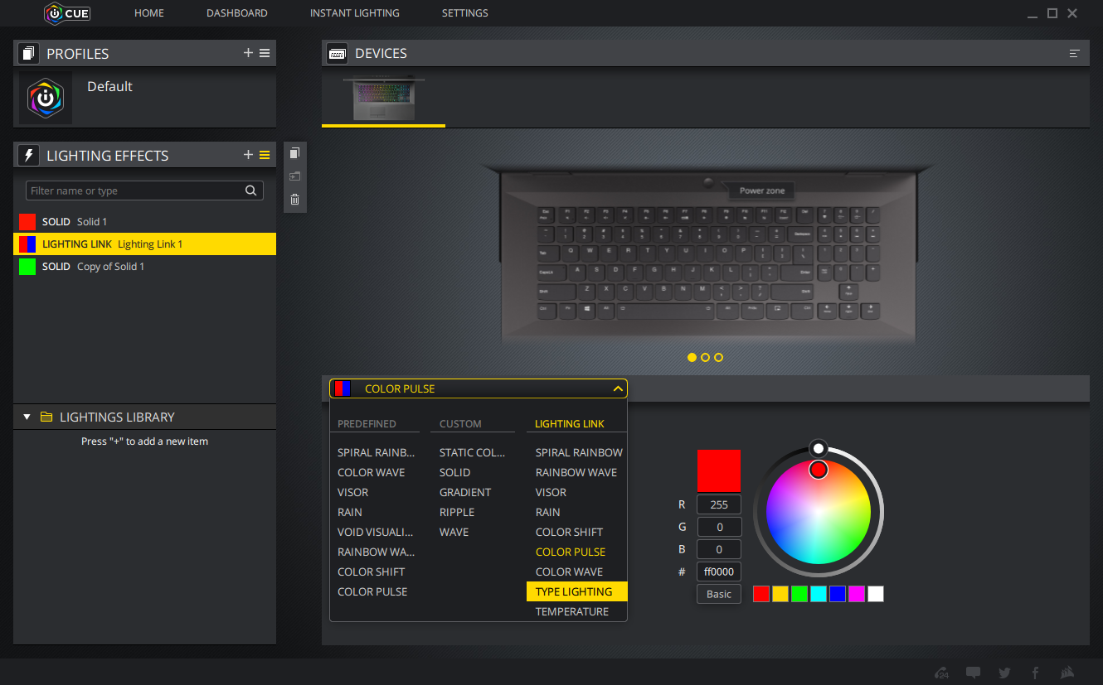
Task: Click the R value field showing 255
Action: click(719, 504)
